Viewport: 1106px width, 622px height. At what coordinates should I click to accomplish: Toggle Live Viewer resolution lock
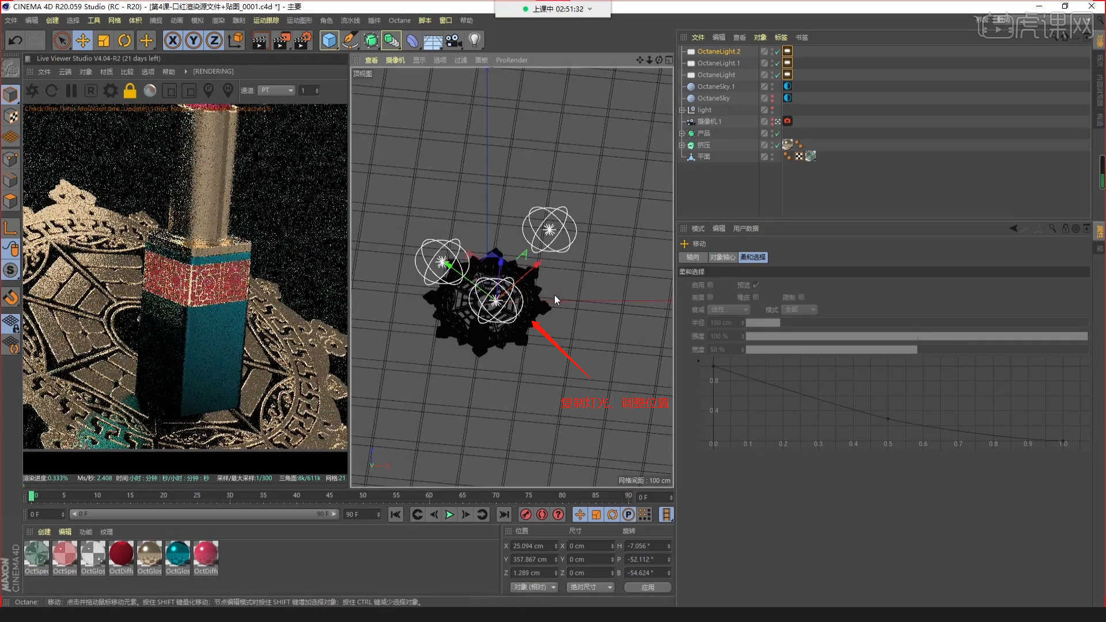130,90
